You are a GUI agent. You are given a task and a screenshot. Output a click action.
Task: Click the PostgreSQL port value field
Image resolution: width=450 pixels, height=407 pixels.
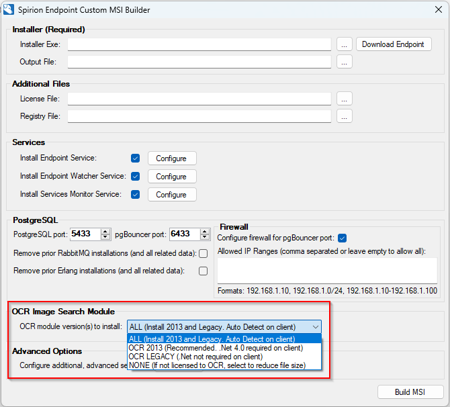pos(85,234)
